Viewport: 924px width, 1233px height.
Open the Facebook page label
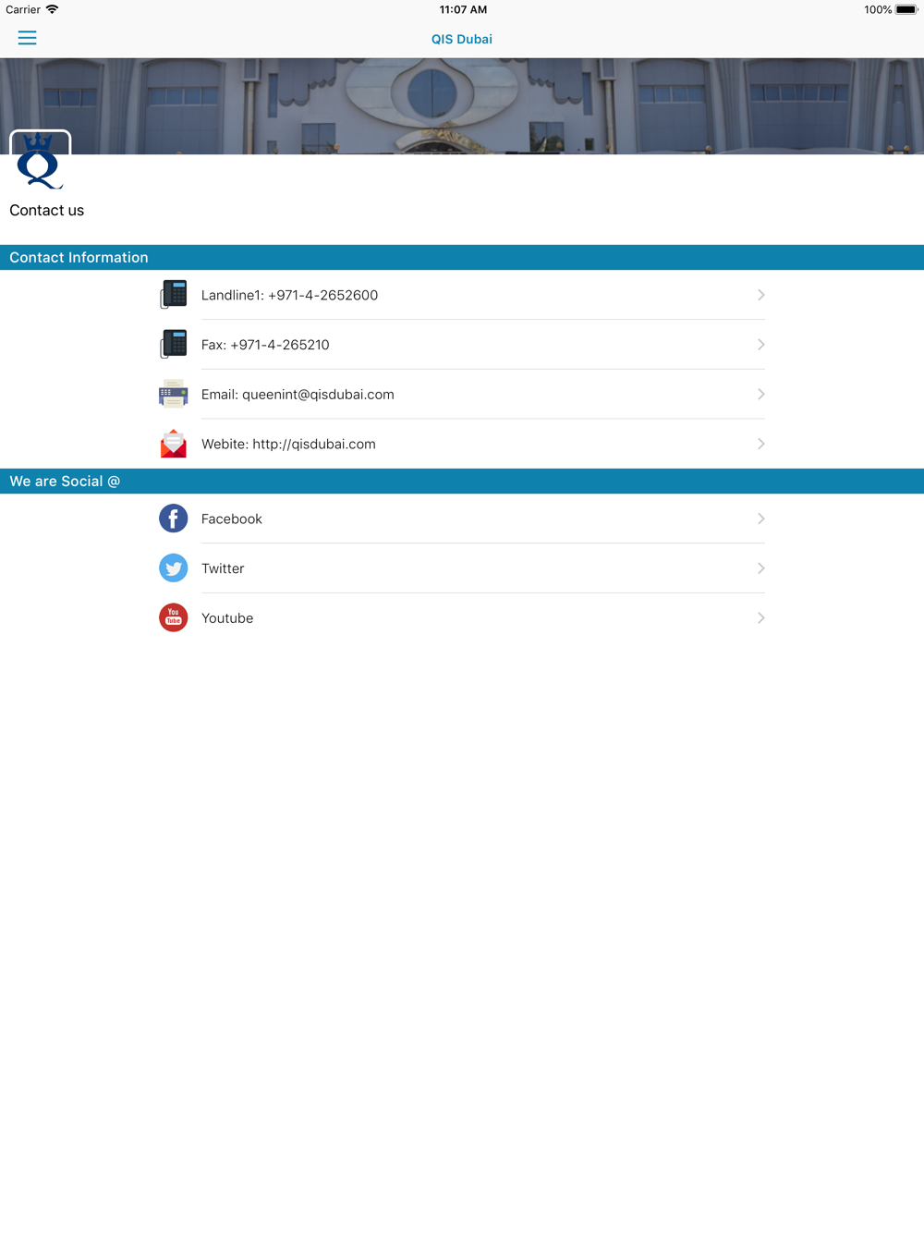232,519
